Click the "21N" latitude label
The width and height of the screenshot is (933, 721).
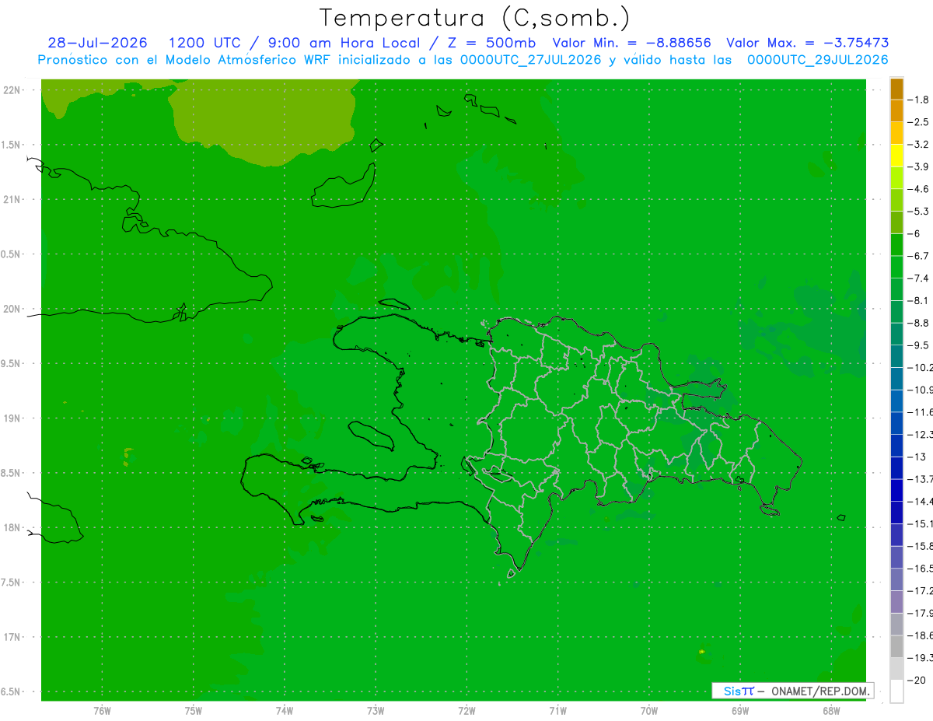[13, 200]
